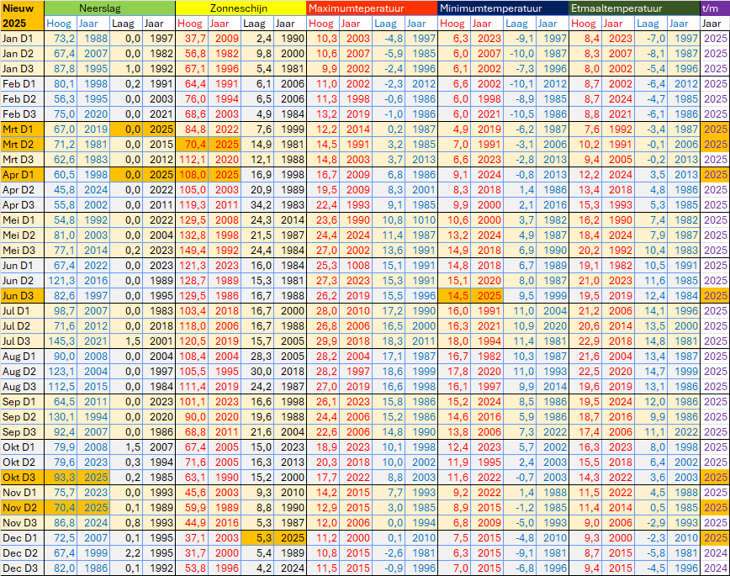Click the dark blue Minimumtemperatuur header
Viewport: 730px width, 576px height.
coord(503,8)
